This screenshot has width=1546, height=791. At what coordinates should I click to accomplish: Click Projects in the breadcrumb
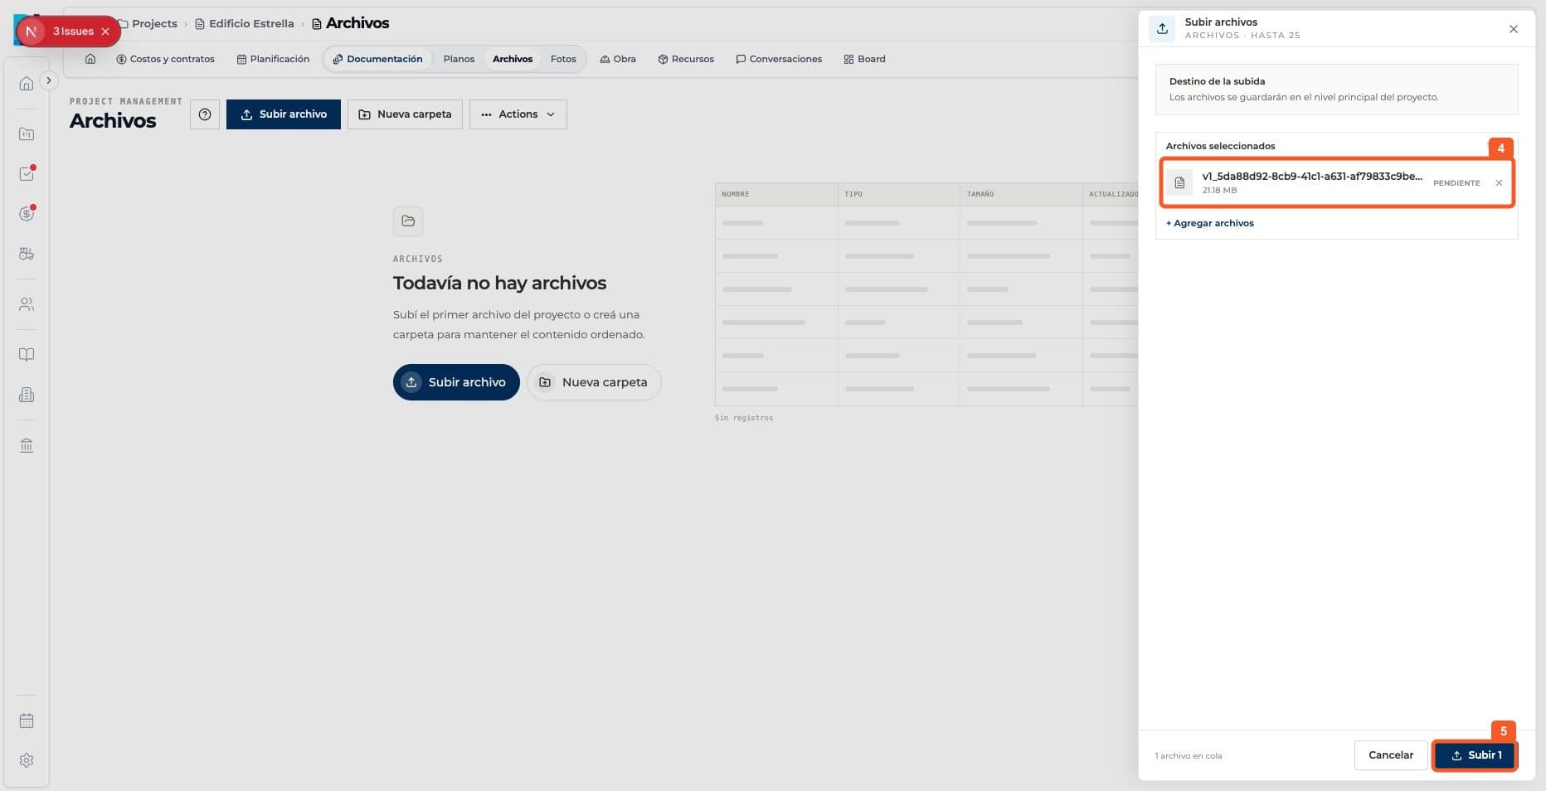154,23
